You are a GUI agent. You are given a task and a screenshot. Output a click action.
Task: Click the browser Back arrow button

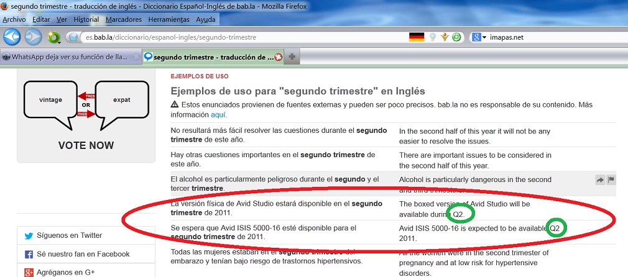pyautogui.click(x=12, y=37)
